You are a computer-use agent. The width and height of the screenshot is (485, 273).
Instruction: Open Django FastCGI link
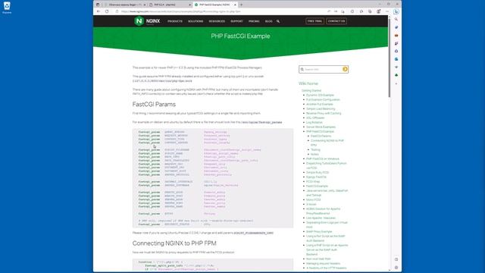point(316,177)
